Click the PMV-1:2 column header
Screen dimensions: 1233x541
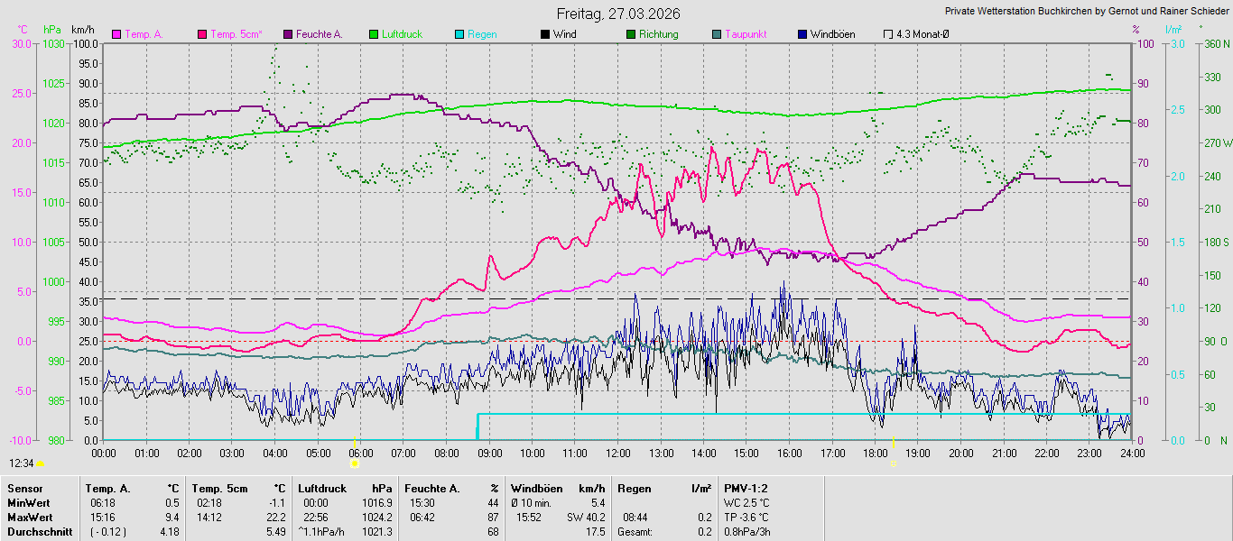(746, 489)
